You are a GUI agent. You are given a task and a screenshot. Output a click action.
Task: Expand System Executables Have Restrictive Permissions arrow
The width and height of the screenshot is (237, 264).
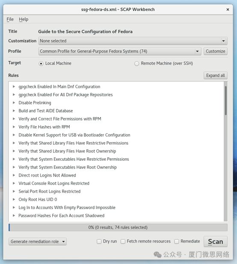tap(14, 159)
